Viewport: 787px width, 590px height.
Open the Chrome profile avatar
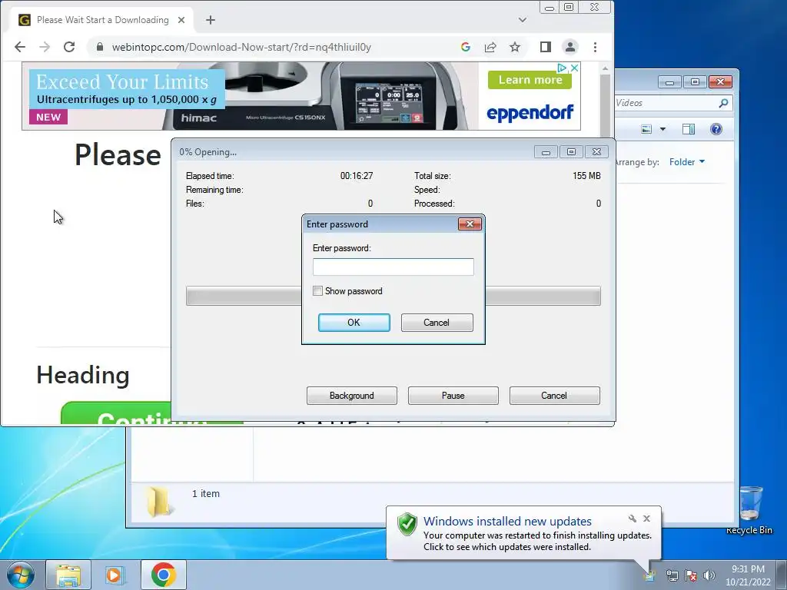[570, 47]
